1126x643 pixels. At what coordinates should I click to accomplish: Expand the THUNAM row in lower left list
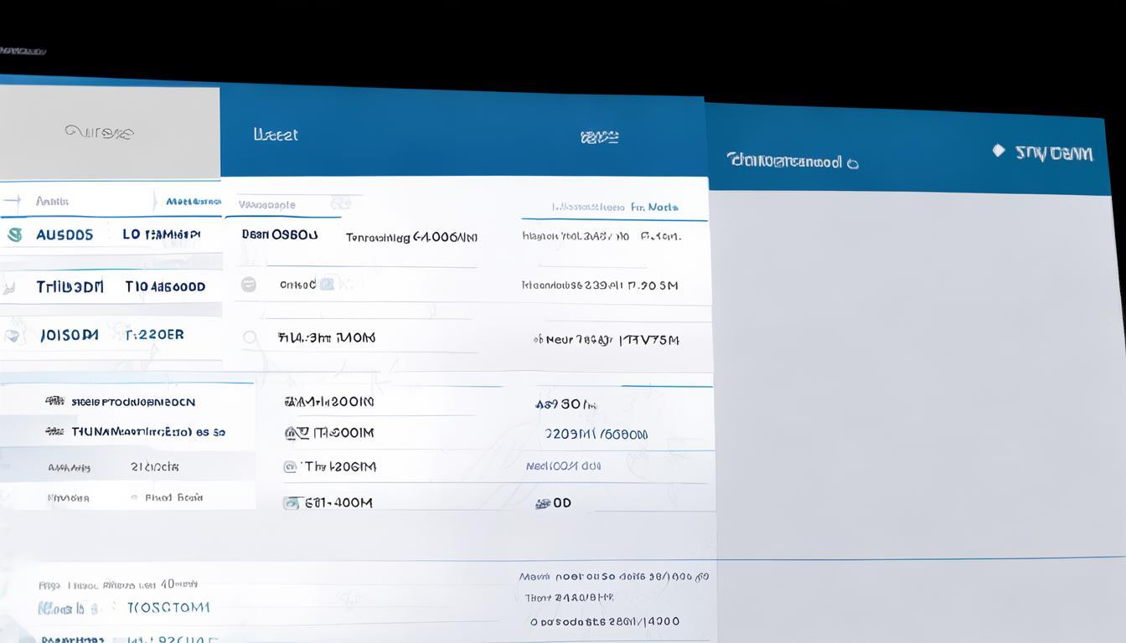[54, 432]
